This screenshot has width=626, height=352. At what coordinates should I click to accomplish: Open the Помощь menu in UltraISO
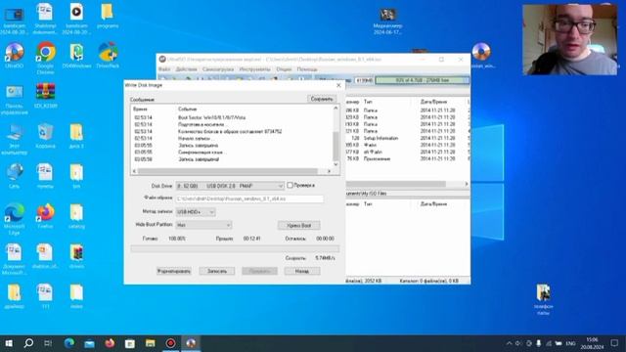(307, 69)
